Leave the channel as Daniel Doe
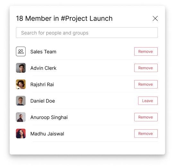This screenshot has width=175, height=168. (x=148, y=101)
